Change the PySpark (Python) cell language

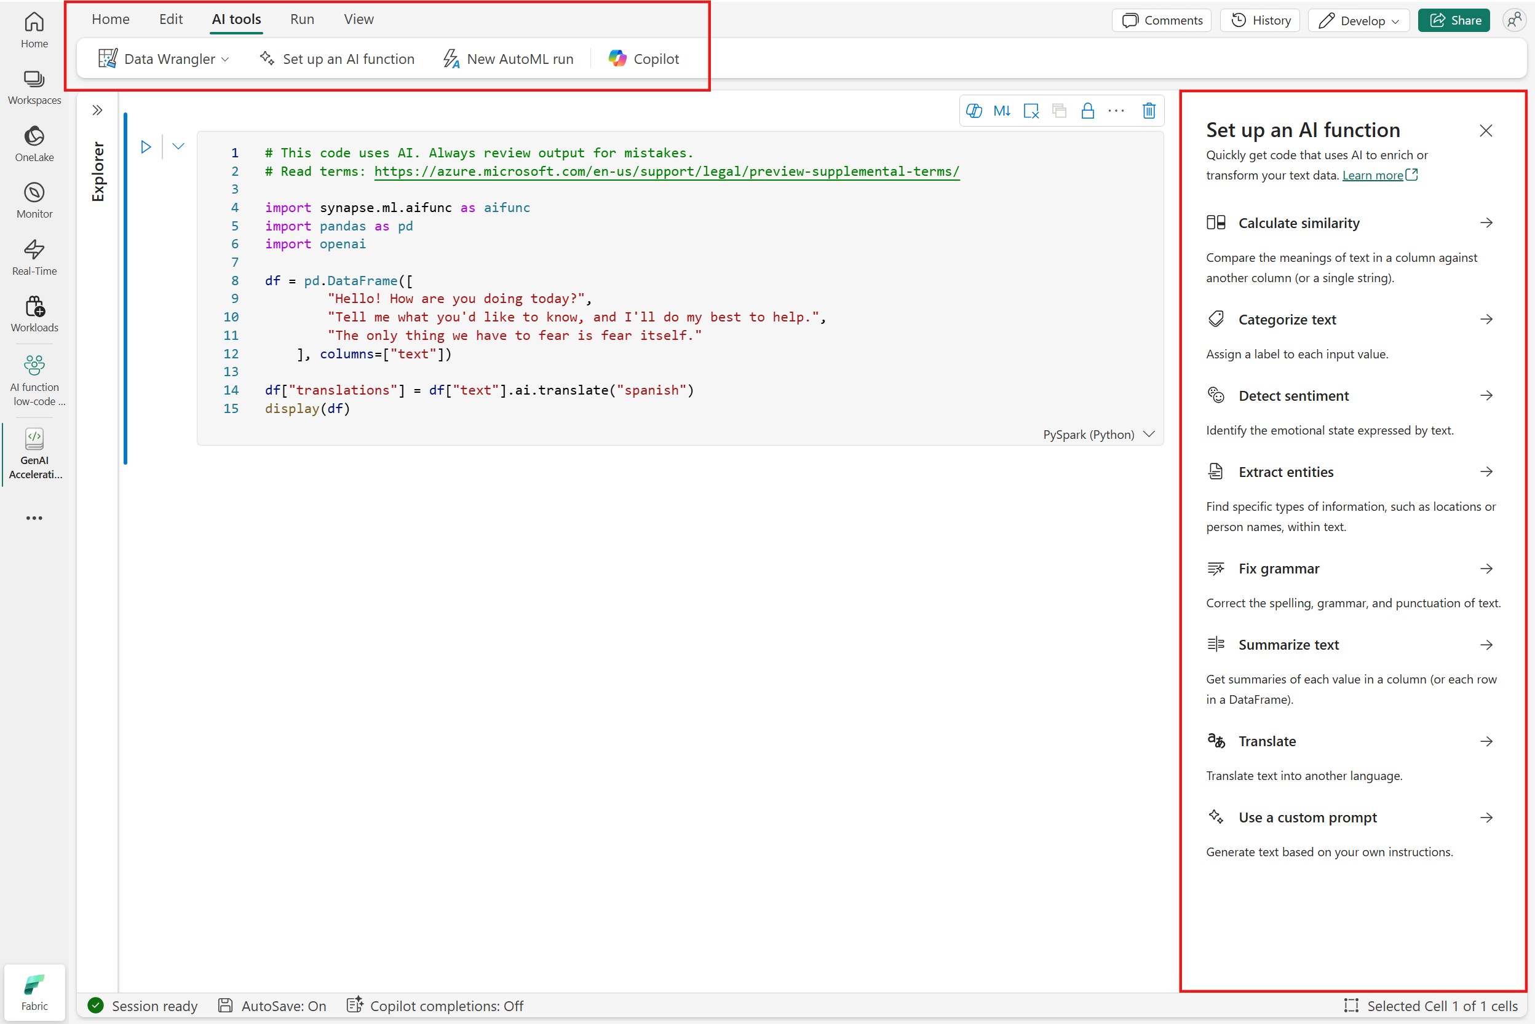[1098, 435]
